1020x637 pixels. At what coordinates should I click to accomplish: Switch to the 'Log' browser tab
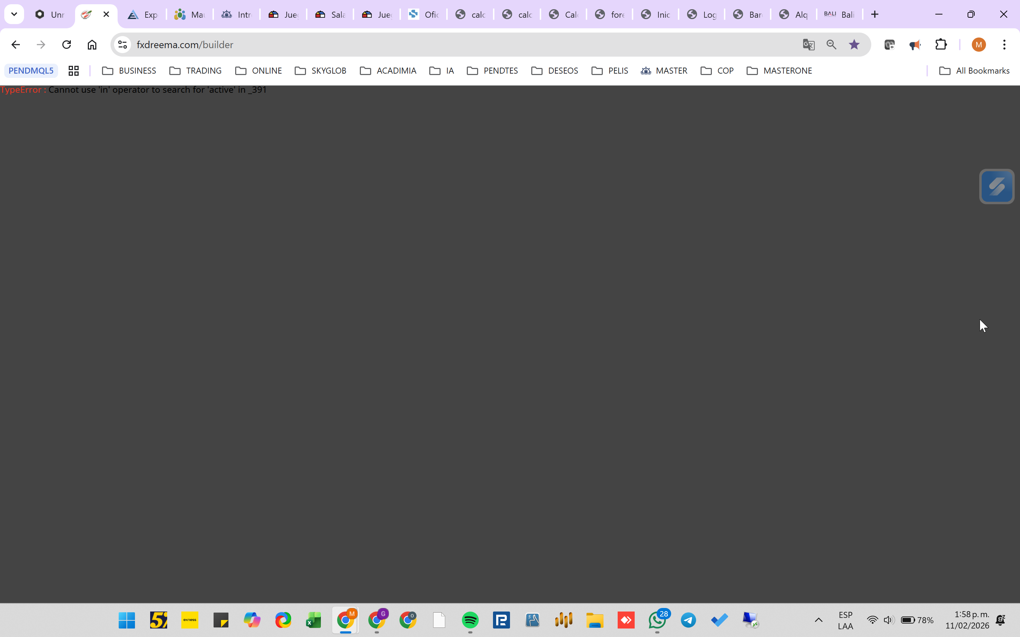(x=701, y=15)
